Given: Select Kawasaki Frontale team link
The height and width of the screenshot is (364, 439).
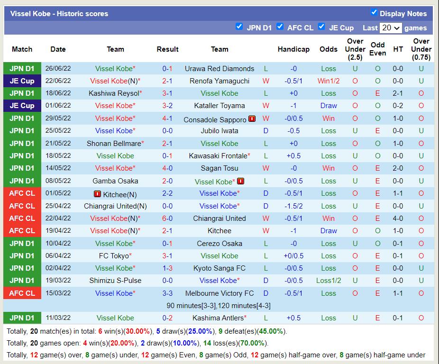Looking at the screenshot, I should coord(218,156).
